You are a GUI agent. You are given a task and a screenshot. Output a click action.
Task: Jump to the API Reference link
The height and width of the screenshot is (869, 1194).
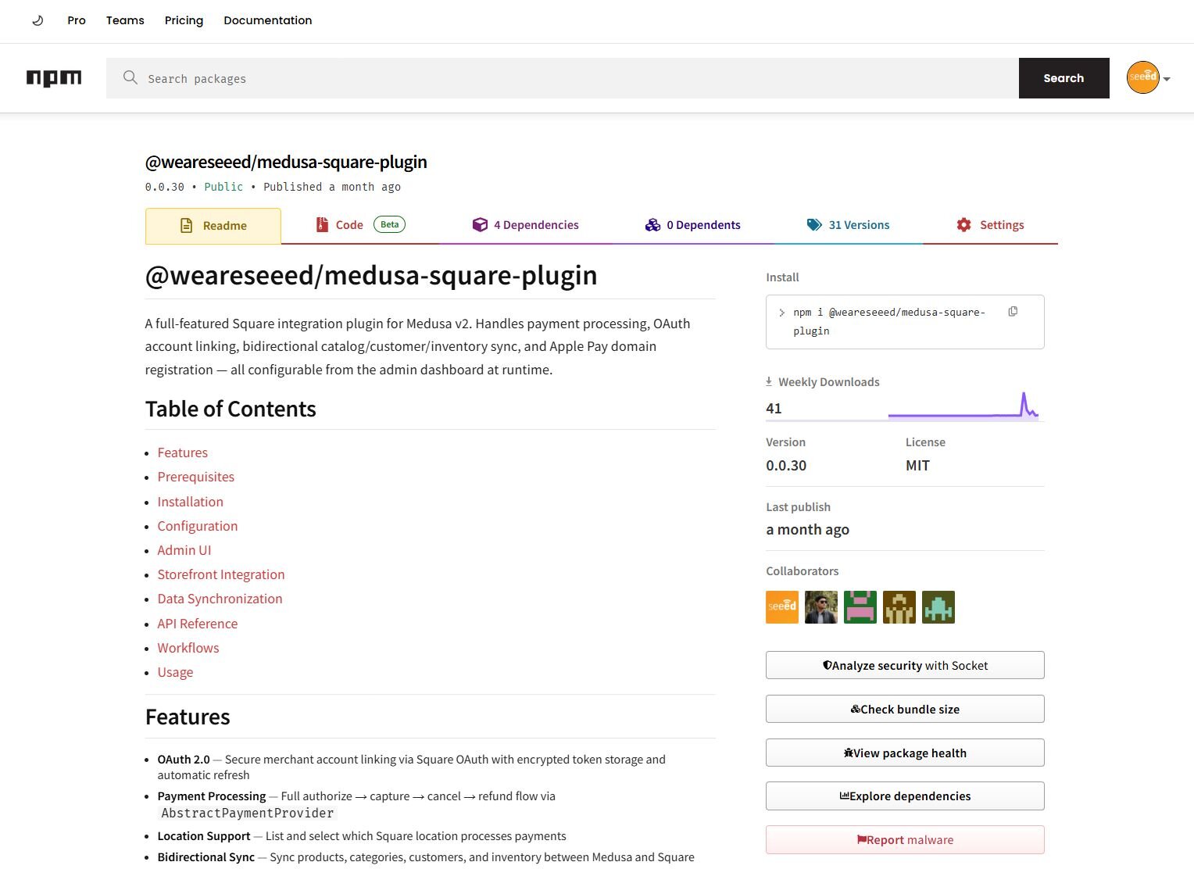[x=198, y=624]
